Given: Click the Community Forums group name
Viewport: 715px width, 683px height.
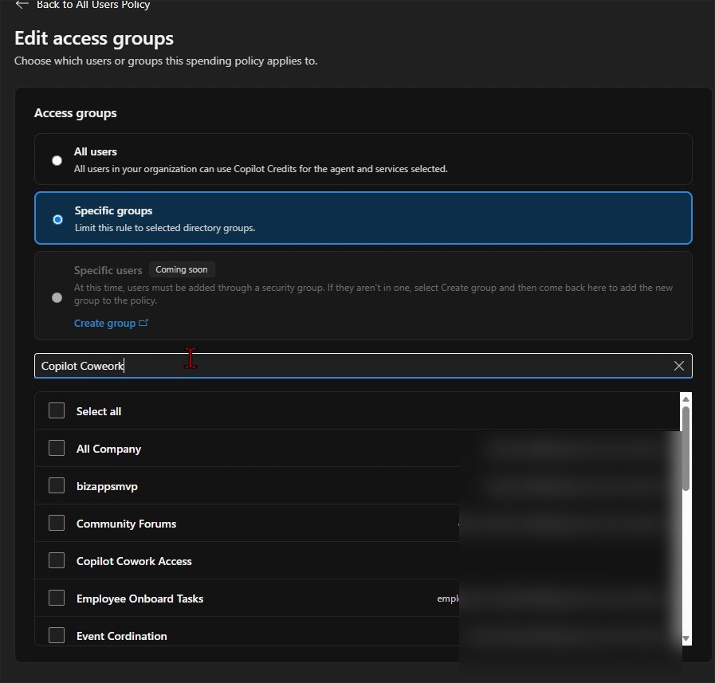Looking at the screenshot, I should click(126, 524).
